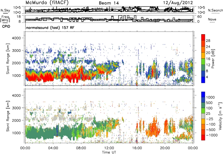
Task: Pick the gray -25 to 25 velocity swatch
Action: pos(203,116)
